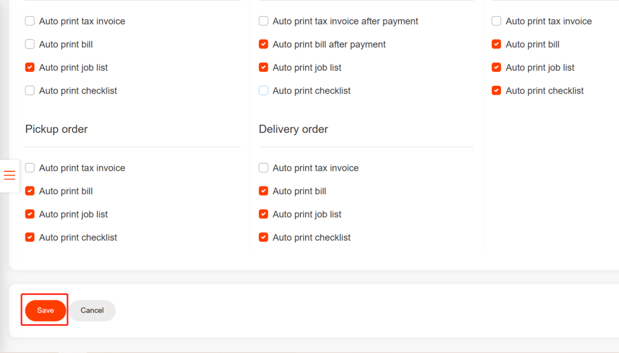Uncheck Auto print checklist in rightmost column
This screenshot has height=353, width=619.
click(496, 91)
